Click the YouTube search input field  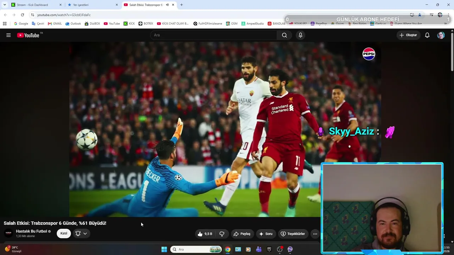pyautogui.click(x=214, y=35)
